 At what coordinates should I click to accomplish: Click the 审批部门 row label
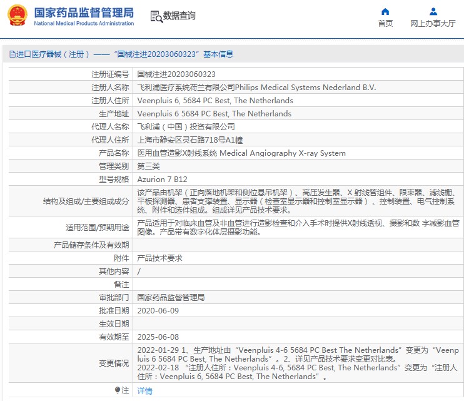pos(114,297)
